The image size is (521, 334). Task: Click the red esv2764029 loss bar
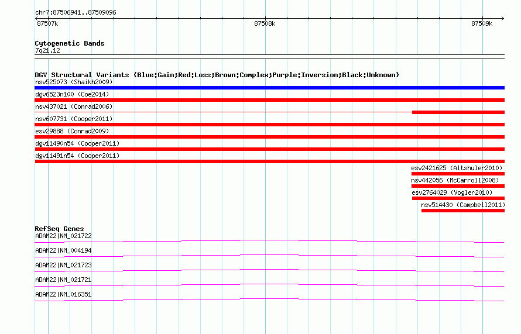[458, 198]
